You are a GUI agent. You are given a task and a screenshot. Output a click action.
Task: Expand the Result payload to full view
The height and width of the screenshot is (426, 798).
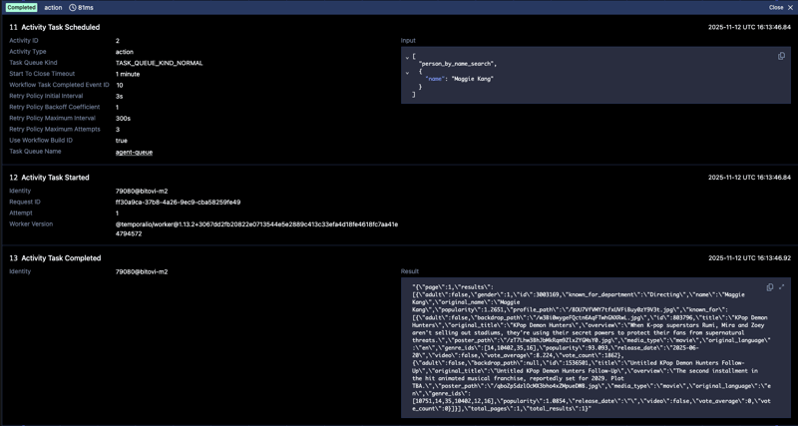782,287
